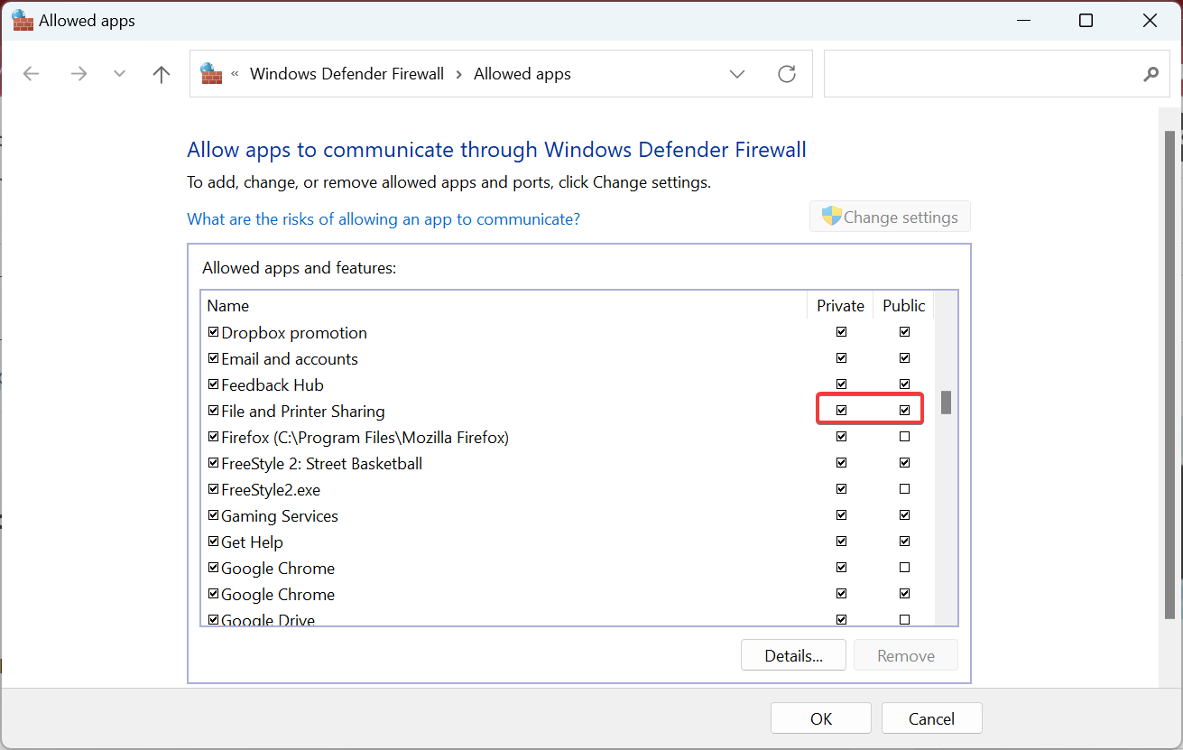The image size is (1183, 750).
Task: Toggle Private checkbox for Dropbox promotion
Action: pos(842,332)
